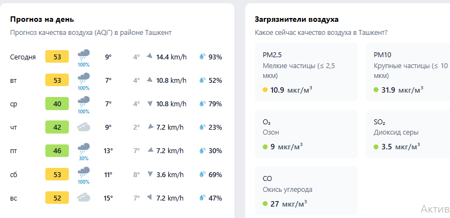The width and height of the screenshot is (450, 218).
Task: Click the green AQI 40 badge for ср
Action: (57, 104)
